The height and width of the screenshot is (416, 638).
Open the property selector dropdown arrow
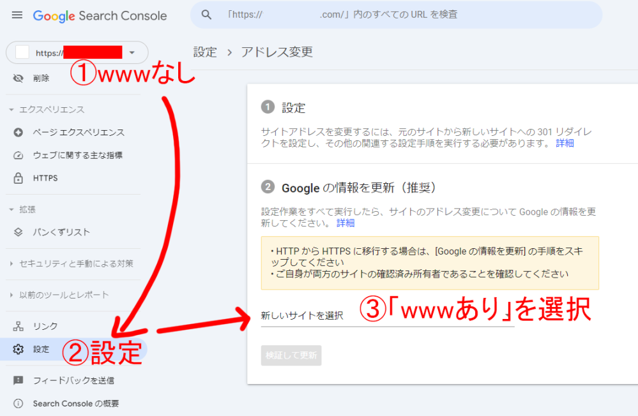132,52
